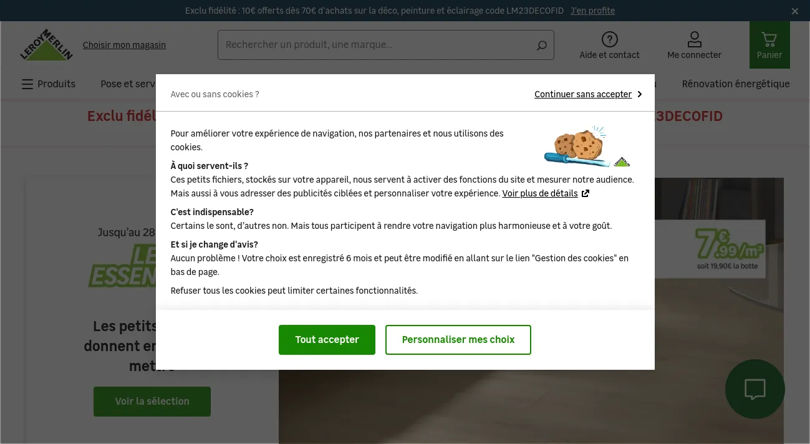810x444 pixels.
Task: Click Personnaliser mes choix button
Action: [458, 340]
